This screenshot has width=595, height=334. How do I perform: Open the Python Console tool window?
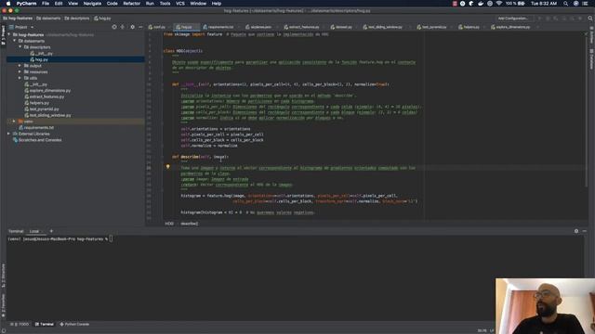point(74,324)
